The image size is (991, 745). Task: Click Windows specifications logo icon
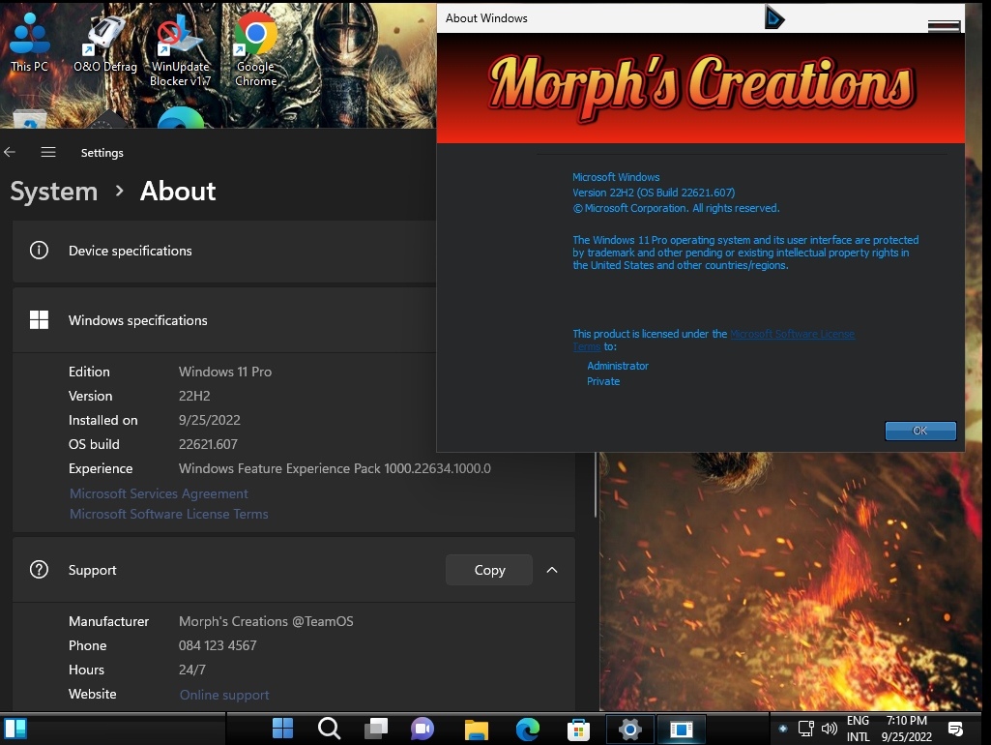point(40,320)
